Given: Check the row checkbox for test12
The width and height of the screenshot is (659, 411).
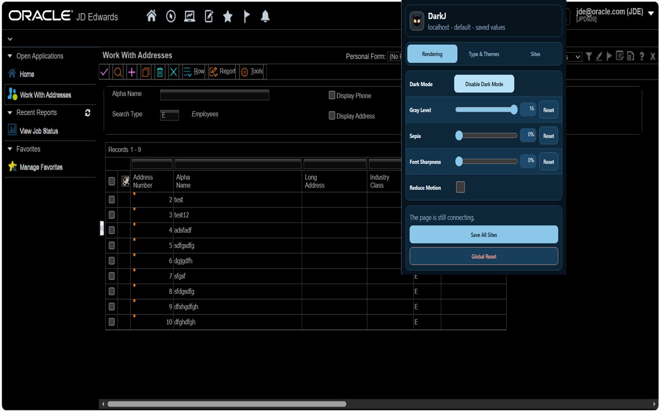Looking at the screenshot, I should tap(112, 215).
